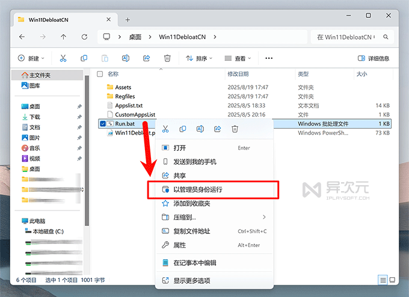Click the toolbar Rename icon
Viewport: 409px width, 297px height.
pos(126,58)
